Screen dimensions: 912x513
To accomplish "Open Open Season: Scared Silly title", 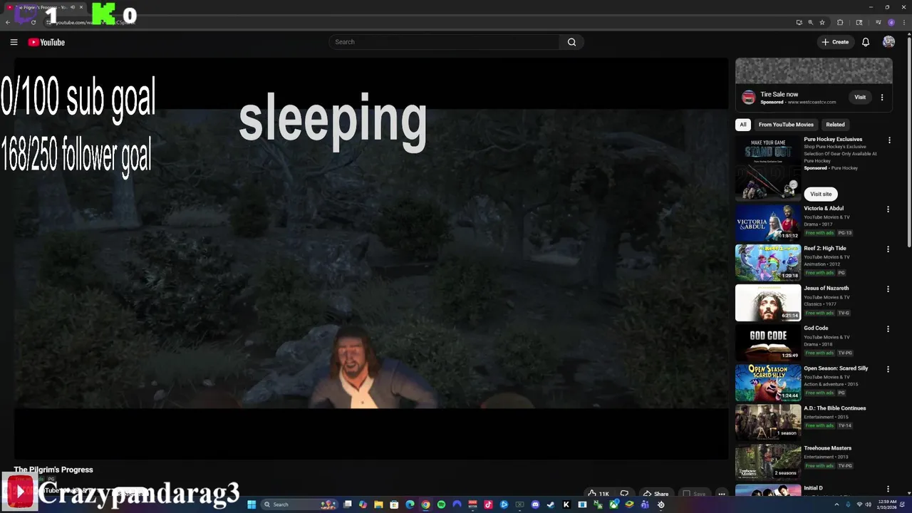I will pyautogui.click(x=836, y=368).
